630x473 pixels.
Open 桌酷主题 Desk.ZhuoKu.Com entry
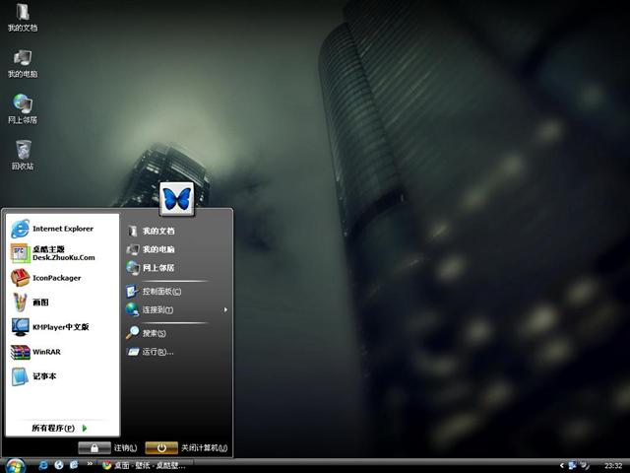click(x=63, y=253)
